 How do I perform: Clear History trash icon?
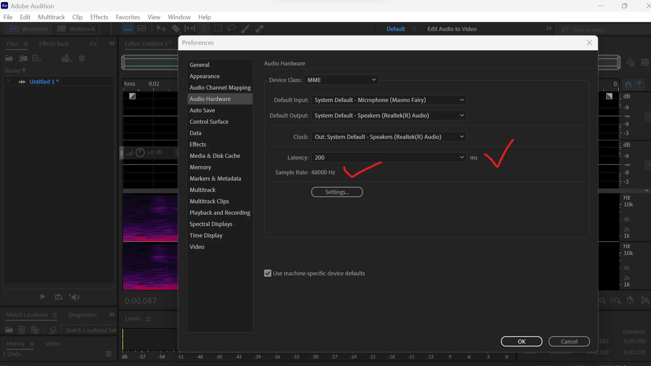click(109, 354)
